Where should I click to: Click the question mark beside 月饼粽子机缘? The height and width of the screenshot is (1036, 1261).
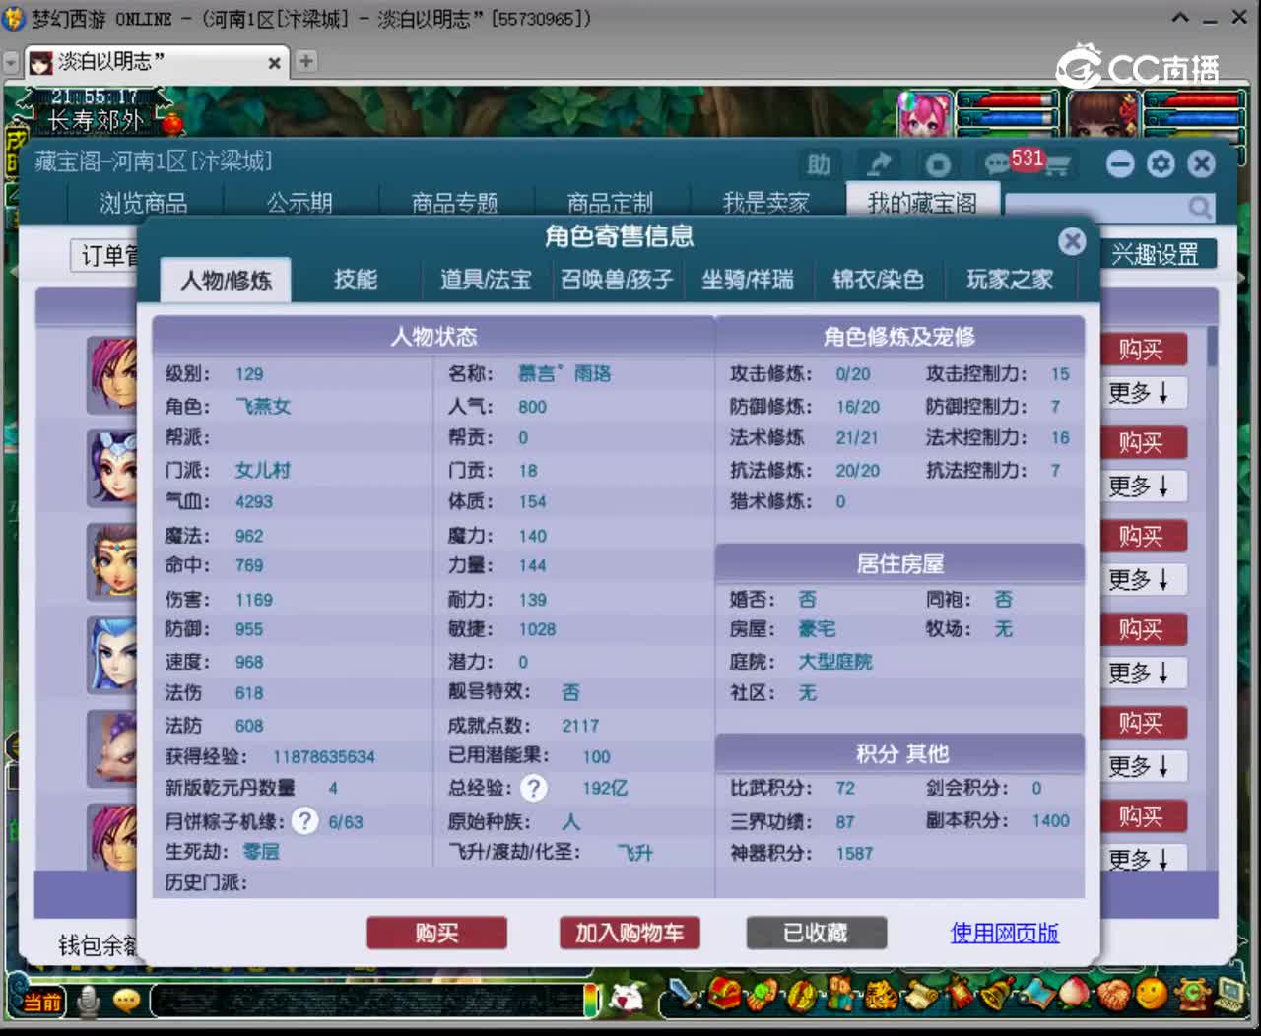tap(305, 820)
